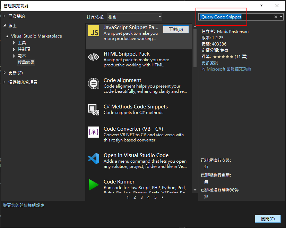
Task: Open the search history dropdown arrow
Action: pos(281,17)
